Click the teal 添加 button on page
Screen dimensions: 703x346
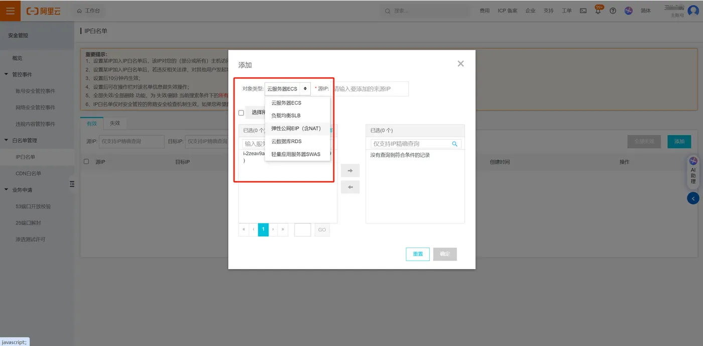click(679, 142)
